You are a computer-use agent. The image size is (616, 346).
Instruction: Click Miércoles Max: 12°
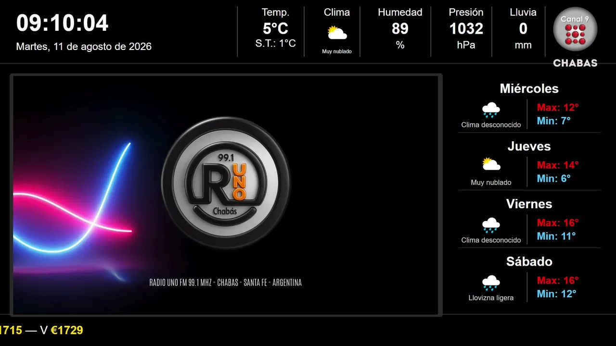pyautogui.click(x=558, y=107)
